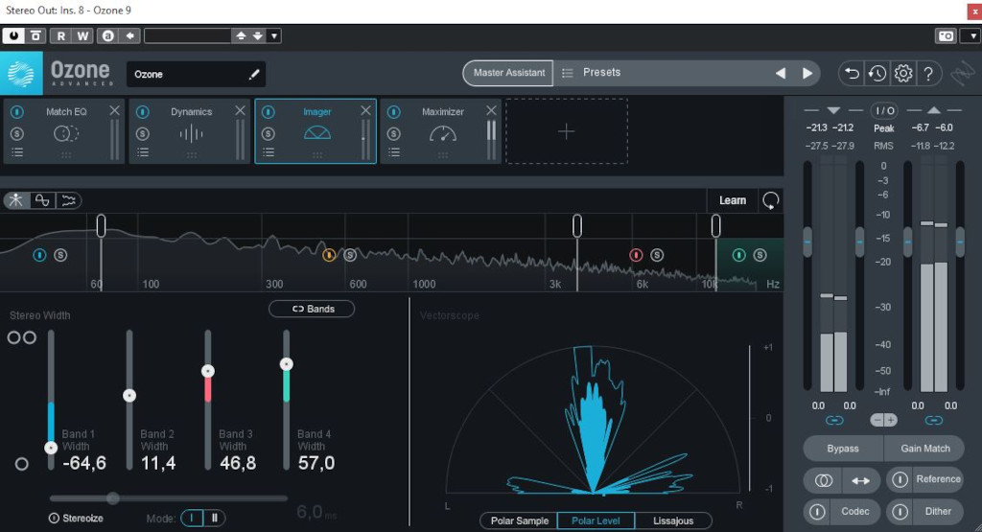Image resolution: width=982 pixels, height=532 pixels.
Task: Click the Gain Match button
Action: click(925, 449)
